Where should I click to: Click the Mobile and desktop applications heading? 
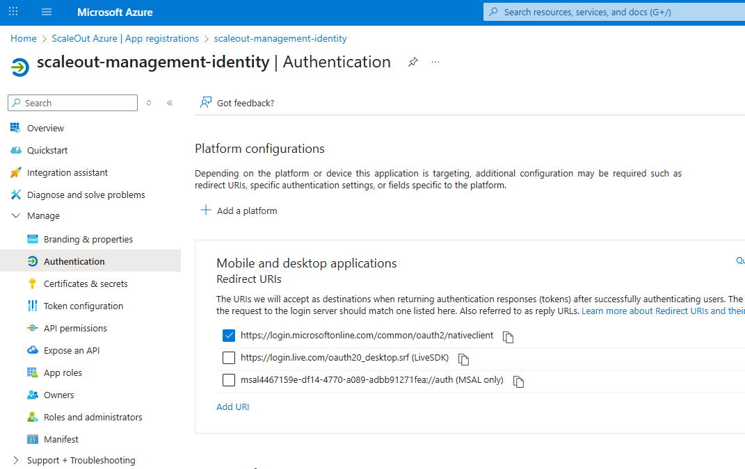point(307,263)
